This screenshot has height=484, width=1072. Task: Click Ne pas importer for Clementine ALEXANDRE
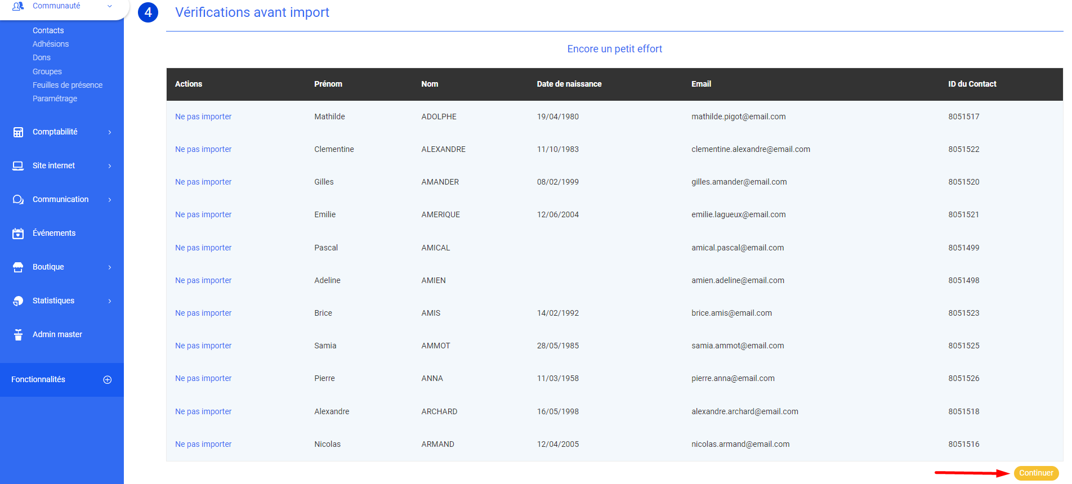(203, 149)
